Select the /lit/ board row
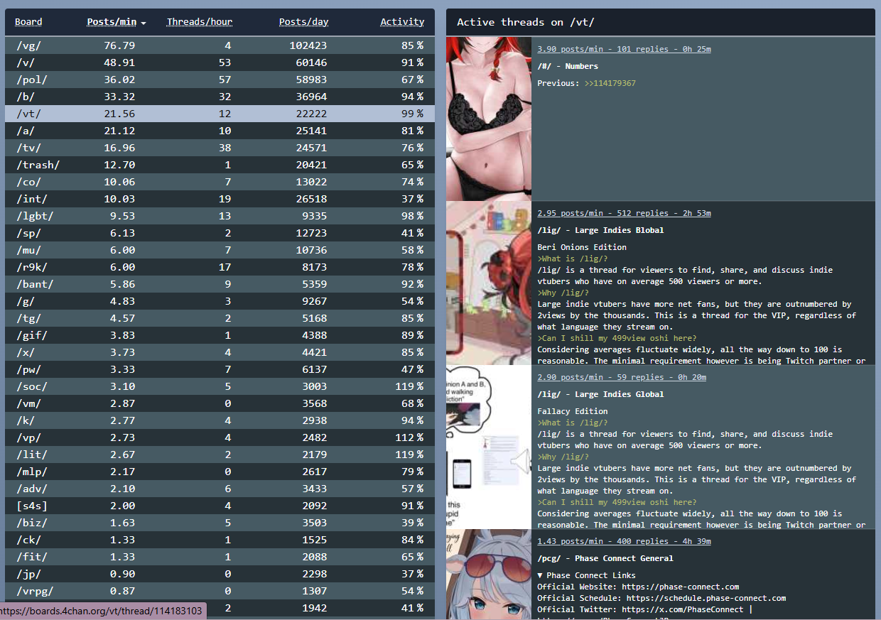Viewport: 881px width, 620px height. coord(220,455)
